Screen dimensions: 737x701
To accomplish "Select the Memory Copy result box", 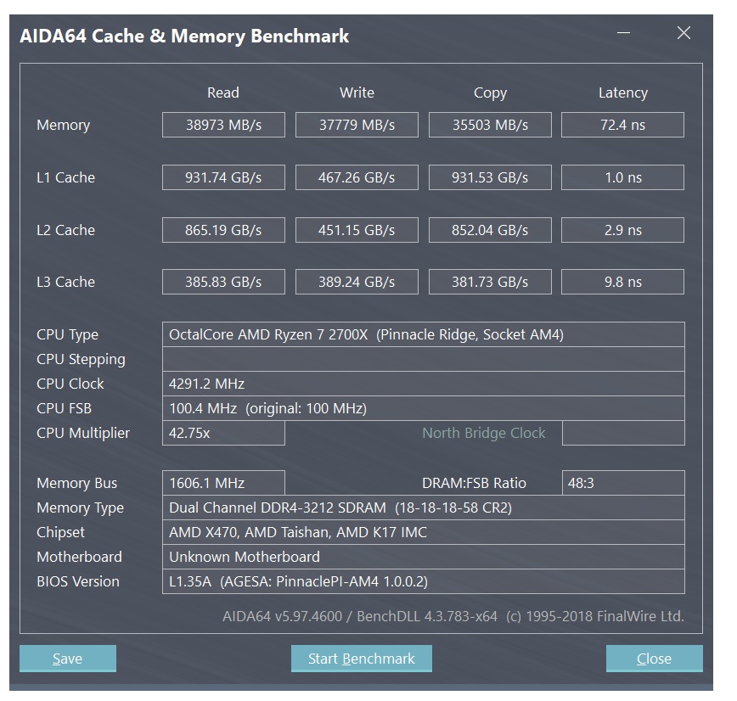I will click(x=490, y=125).
